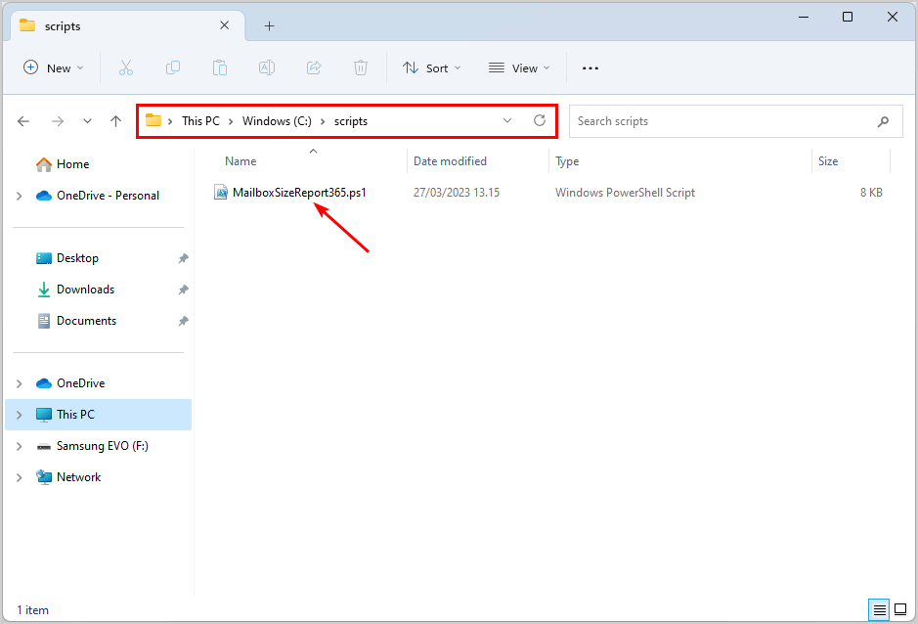Open the See more menu

pyautogui.click(x=590, y=67)
